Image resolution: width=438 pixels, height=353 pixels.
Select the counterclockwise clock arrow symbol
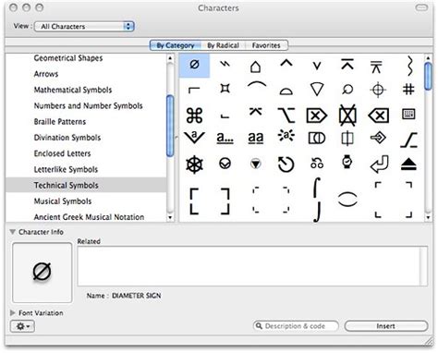coord(286,164)
